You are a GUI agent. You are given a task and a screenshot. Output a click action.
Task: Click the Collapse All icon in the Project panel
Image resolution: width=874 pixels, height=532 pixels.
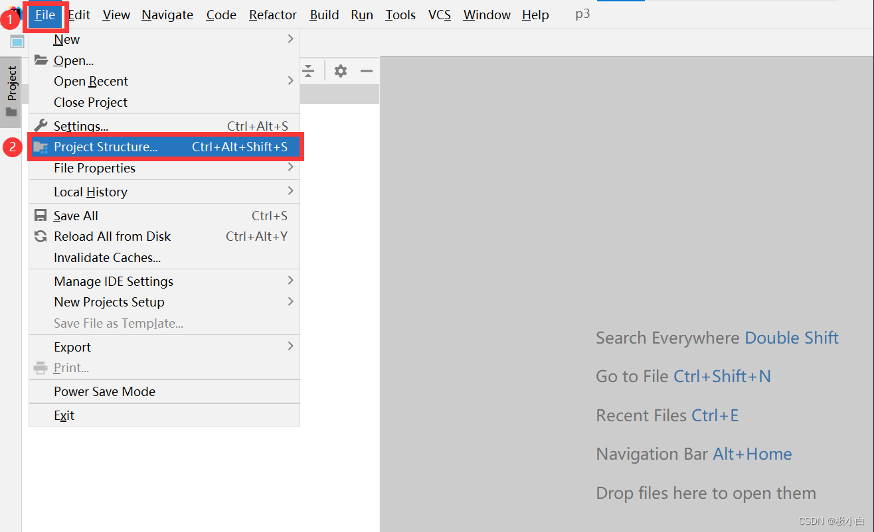coord(308,71)
